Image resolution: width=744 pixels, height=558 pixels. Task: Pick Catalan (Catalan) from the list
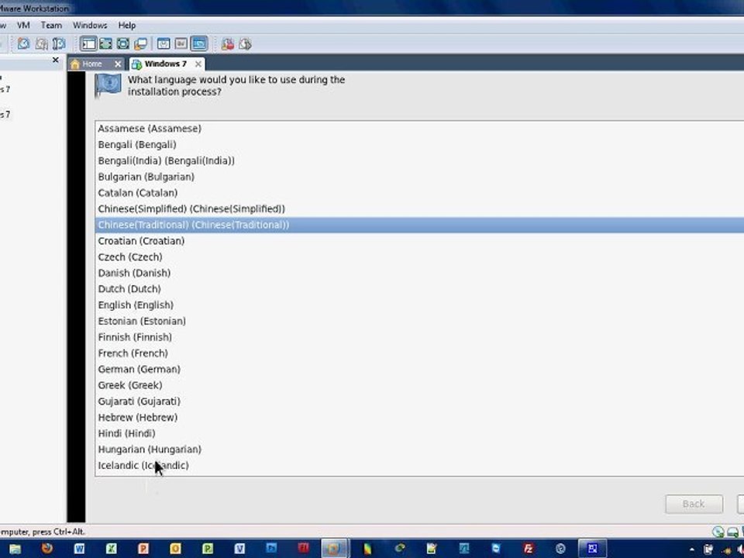point(419,193)
